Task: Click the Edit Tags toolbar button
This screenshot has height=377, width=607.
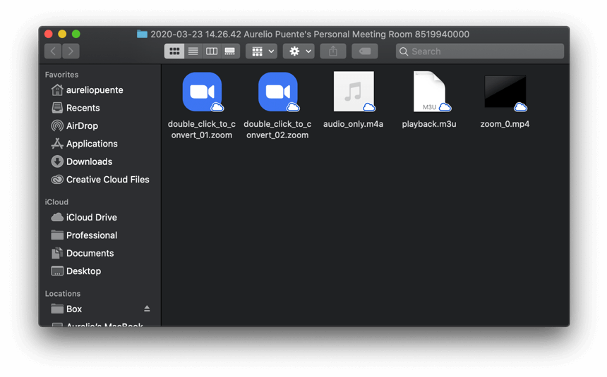Action: tap(365, 51)
